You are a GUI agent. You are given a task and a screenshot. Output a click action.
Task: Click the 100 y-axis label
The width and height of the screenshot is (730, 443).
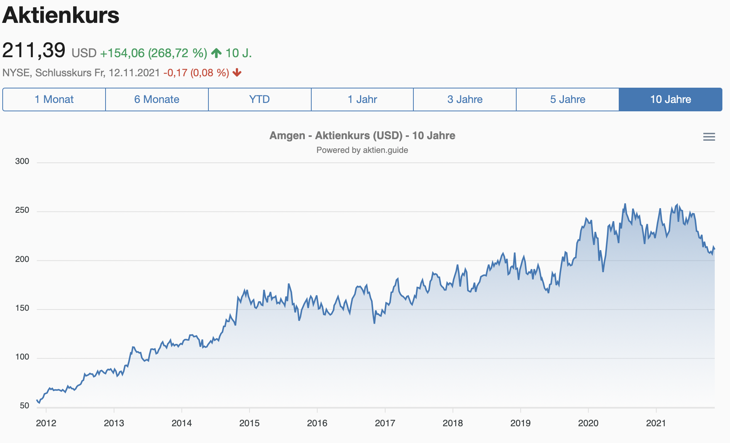click(22, 357)
